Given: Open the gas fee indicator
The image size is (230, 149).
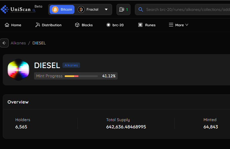Looking at the screenshot, I should coord(124,9).
